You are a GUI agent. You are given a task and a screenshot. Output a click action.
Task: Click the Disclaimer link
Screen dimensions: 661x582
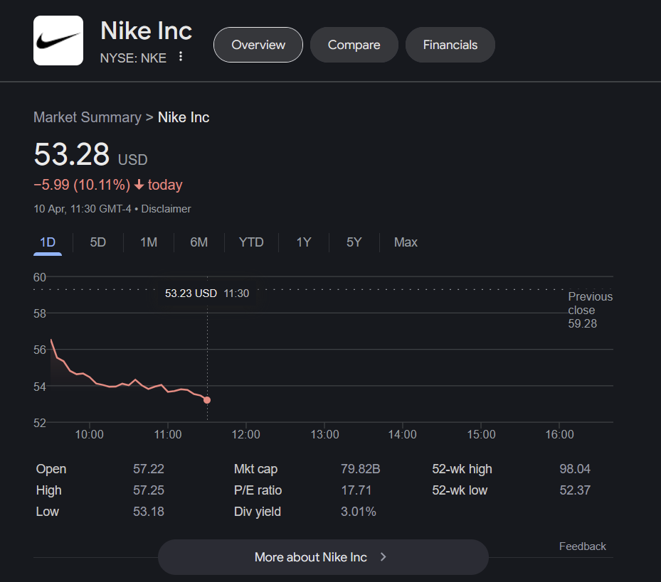[166, 209]
